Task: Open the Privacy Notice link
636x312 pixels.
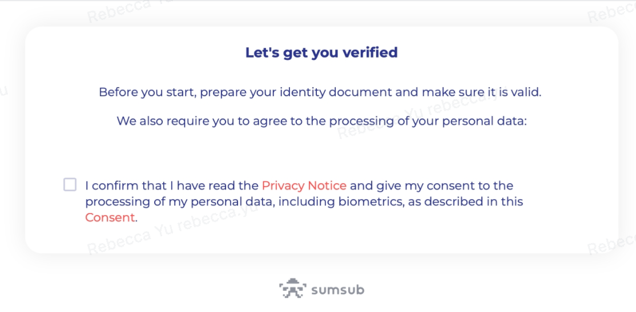Action: click(x=304, y=186)
